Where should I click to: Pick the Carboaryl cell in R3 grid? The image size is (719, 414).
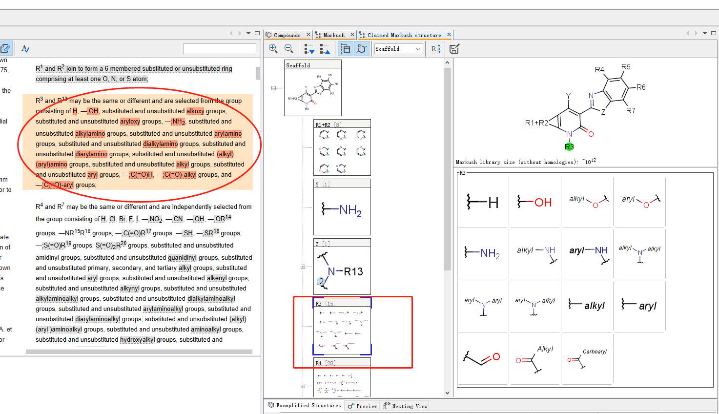click(587, 358)
